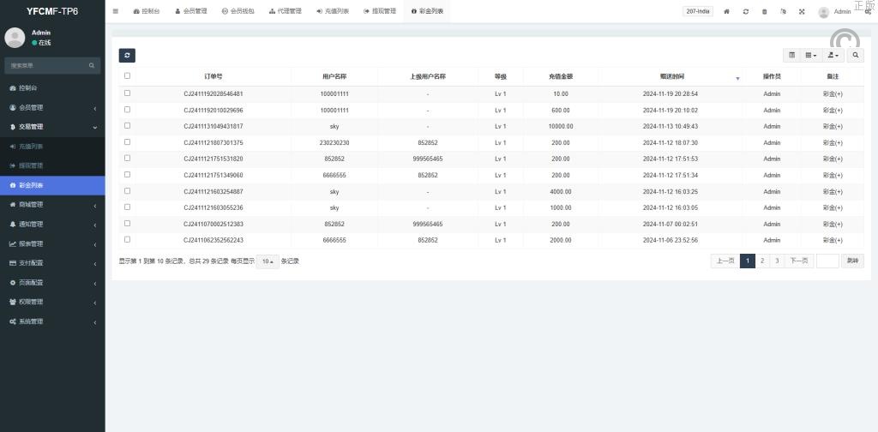Sort by the 赠送时间 column header
The height and width of the screenshot is (432, 878).
click(x=672, y=77)
